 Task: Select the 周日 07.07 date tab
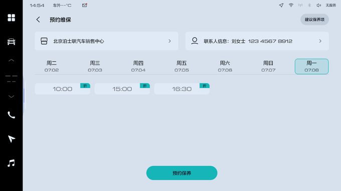tap(268, 66)
